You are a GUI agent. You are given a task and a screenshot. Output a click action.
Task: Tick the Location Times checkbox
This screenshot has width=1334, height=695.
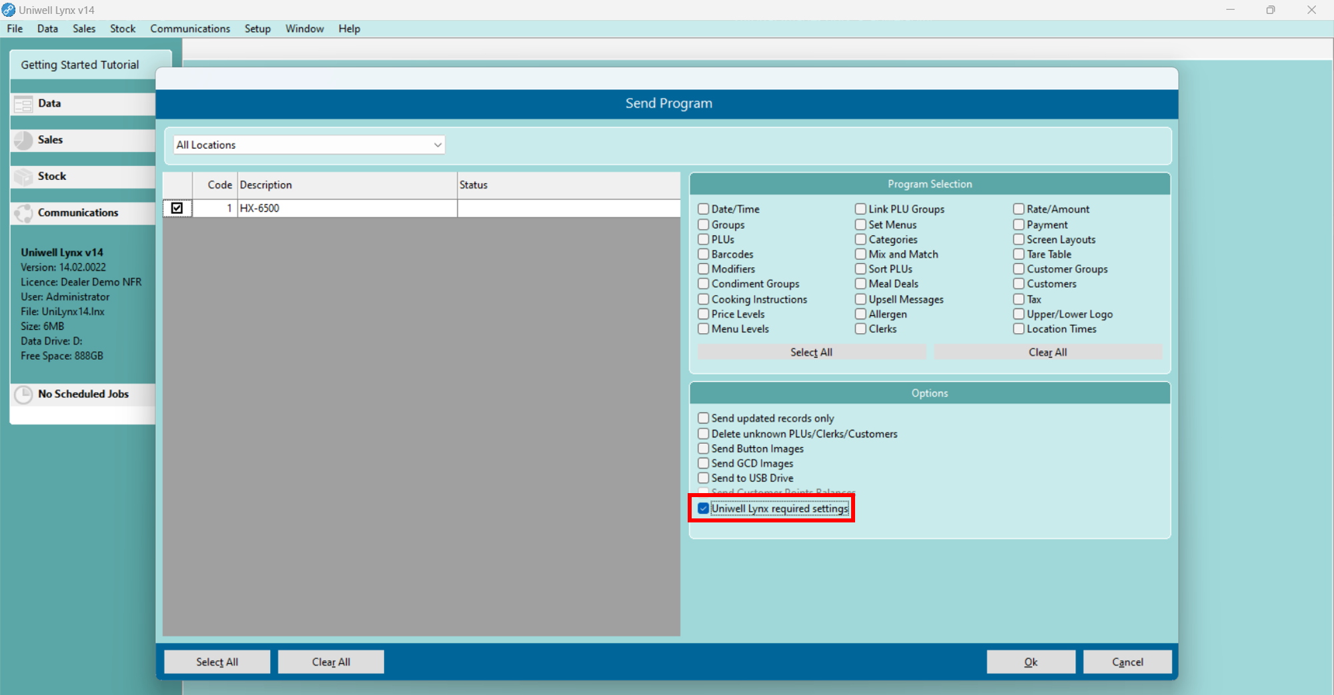click(x=1019, y=329)
